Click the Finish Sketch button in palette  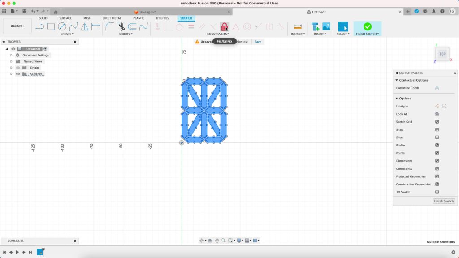pyautogui.click(x=444, y=201)
